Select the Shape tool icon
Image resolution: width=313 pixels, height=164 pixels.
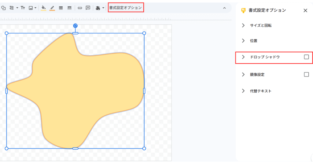tap(4, 8)
